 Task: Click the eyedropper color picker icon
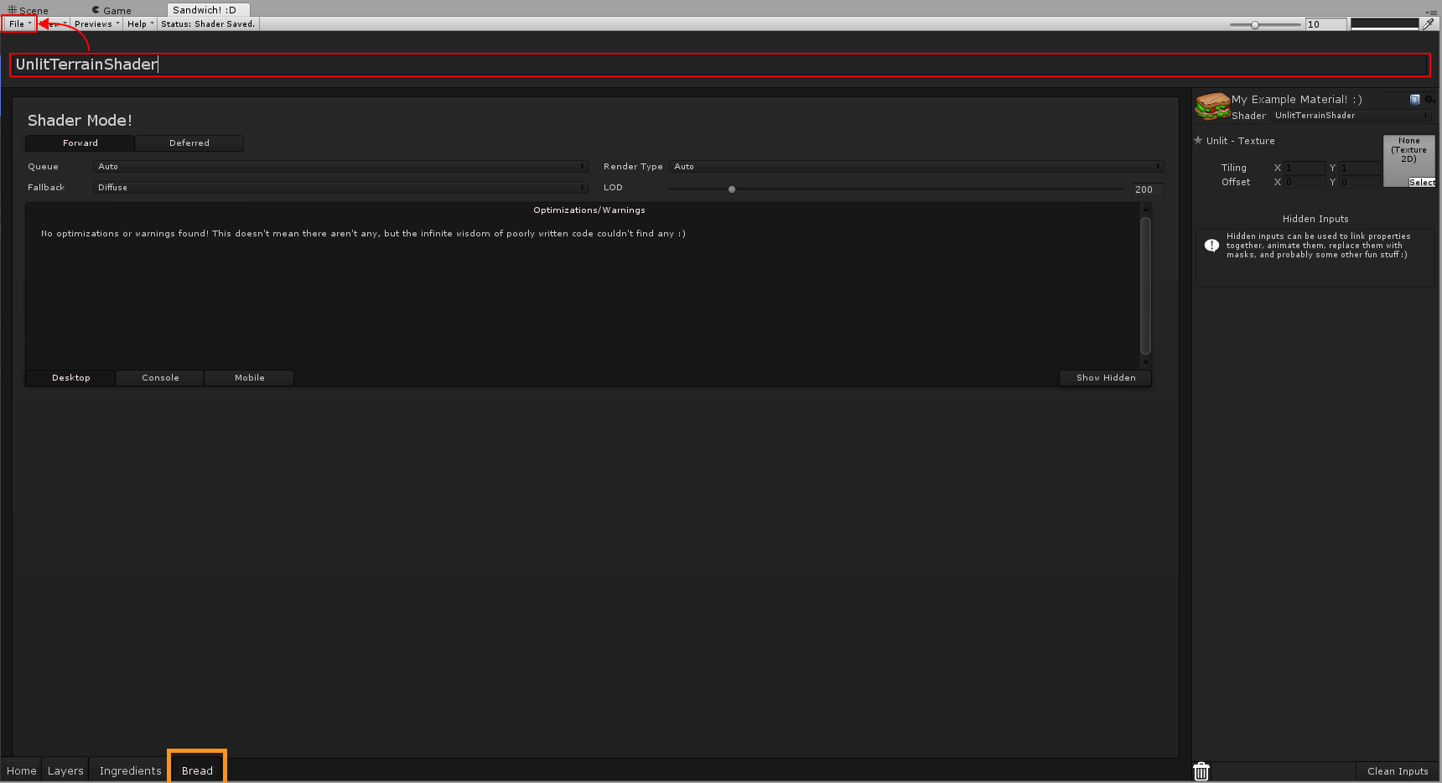1429,23
